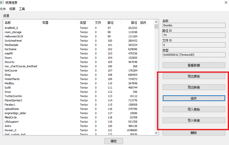
Task: Select the mapPB row
Action: 79,53
